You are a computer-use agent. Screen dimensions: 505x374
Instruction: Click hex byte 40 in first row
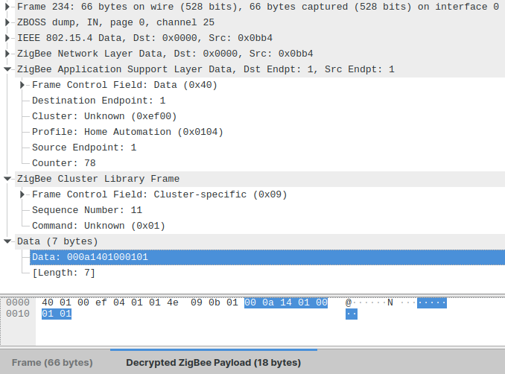(x=48, y=302)
